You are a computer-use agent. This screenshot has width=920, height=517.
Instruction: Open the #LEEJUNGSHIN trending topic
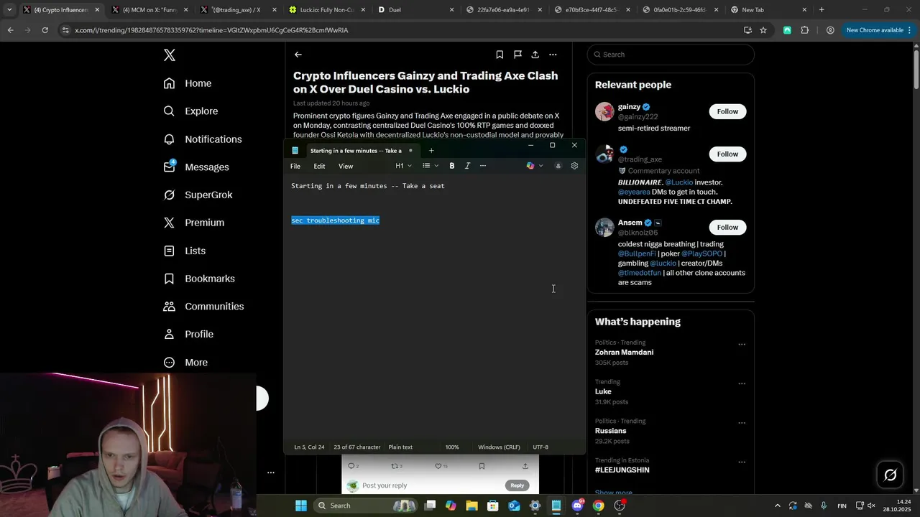(x=622, y=470)
